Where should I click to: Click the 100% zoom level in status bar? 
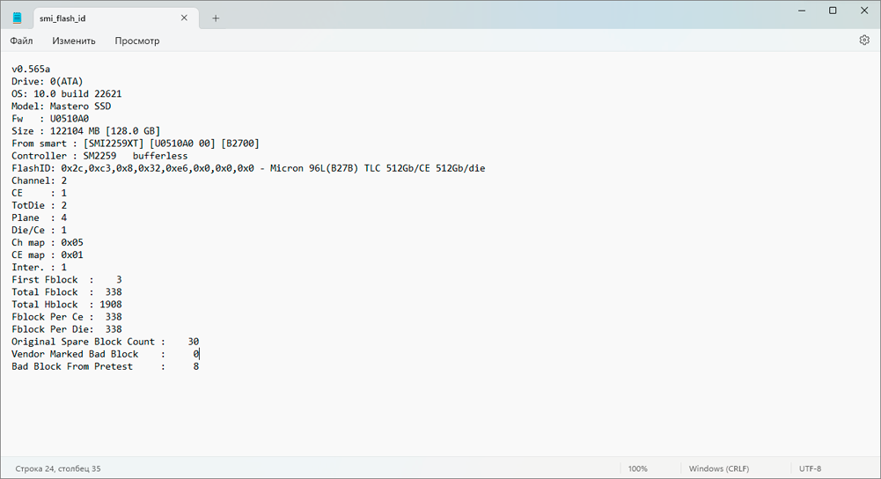[638, 468]
